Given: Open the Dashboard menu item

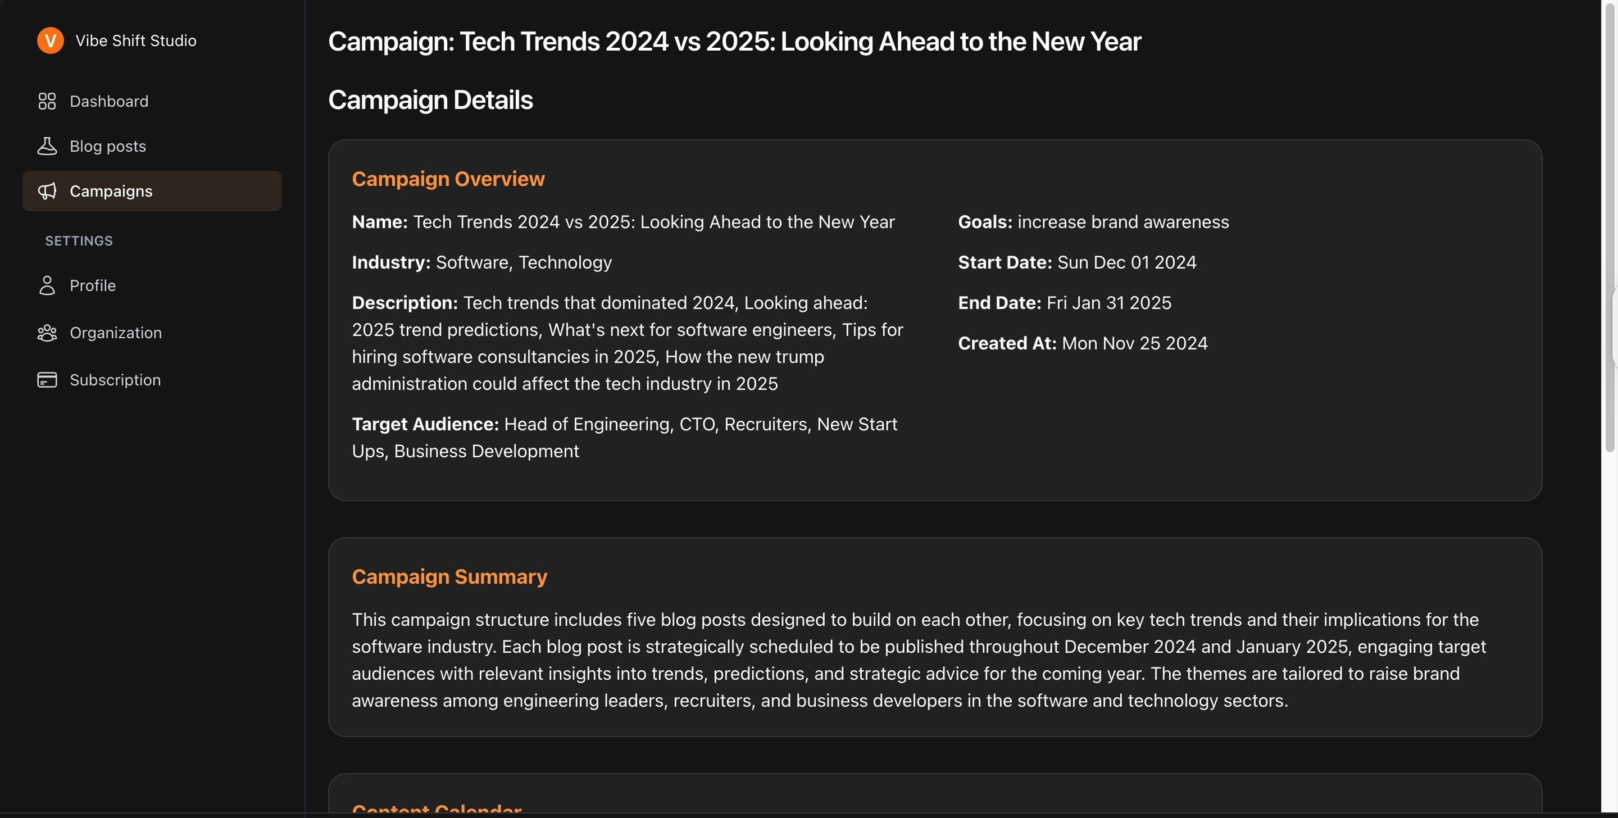Looking at the screenshot, I should [108, 101].
